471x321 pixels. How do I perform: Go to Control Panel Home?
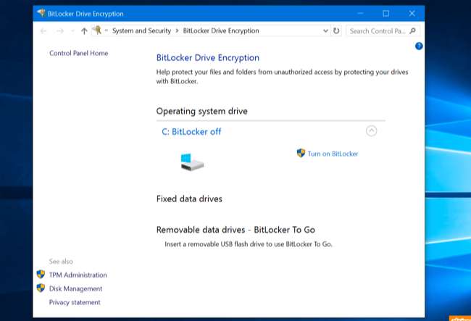pyautogui.click(x=78, y=53)
